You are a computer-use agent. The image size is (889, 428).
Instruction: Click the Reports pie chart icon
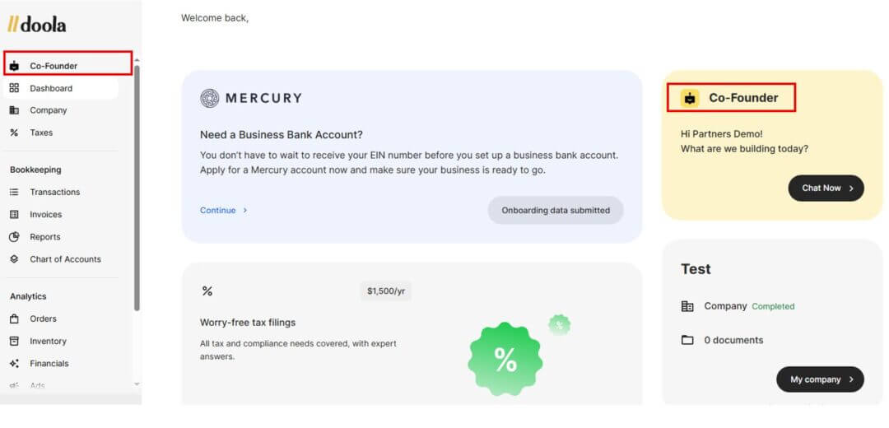point(14,236)
